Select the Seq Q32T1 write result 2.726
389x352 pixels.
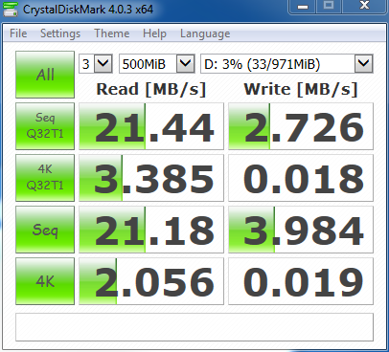301,126
